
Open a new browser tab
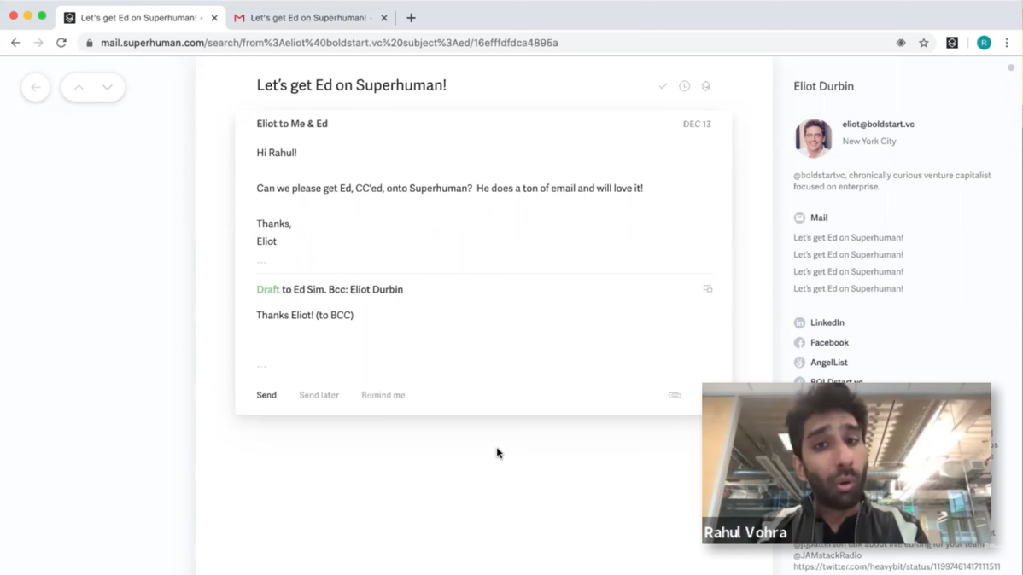point(411,18)
